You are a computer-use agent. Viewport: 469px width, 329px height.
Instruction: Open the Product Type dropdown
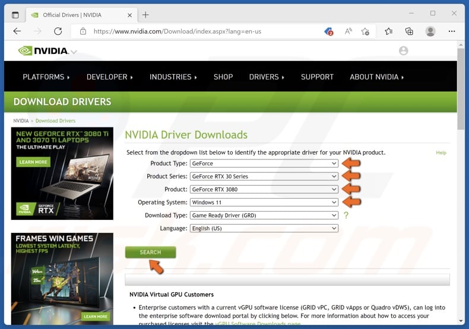[264, 163]
